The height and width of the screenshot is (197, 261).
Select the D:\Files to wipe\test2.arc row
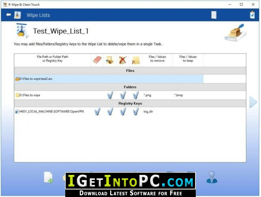(109, 79)
